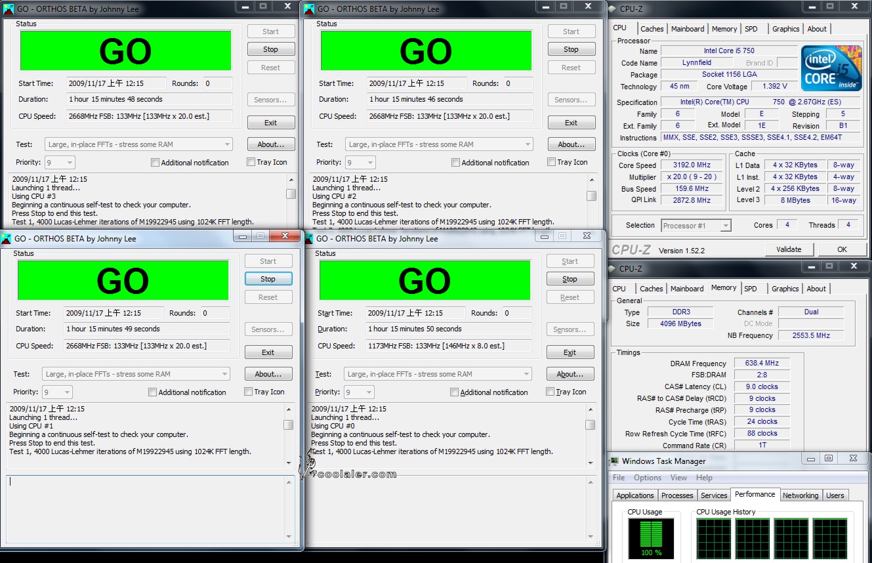
Task: Open the Test dropdown in CPU #2 ORTHOS window
Action: [439, 144]
